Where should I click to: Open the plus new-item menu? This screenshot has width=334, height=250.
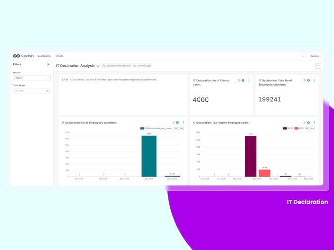click(x=303, y=56)
